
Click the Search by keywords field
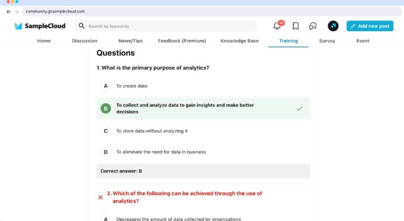pyautogui.click(x=165, y=26)
